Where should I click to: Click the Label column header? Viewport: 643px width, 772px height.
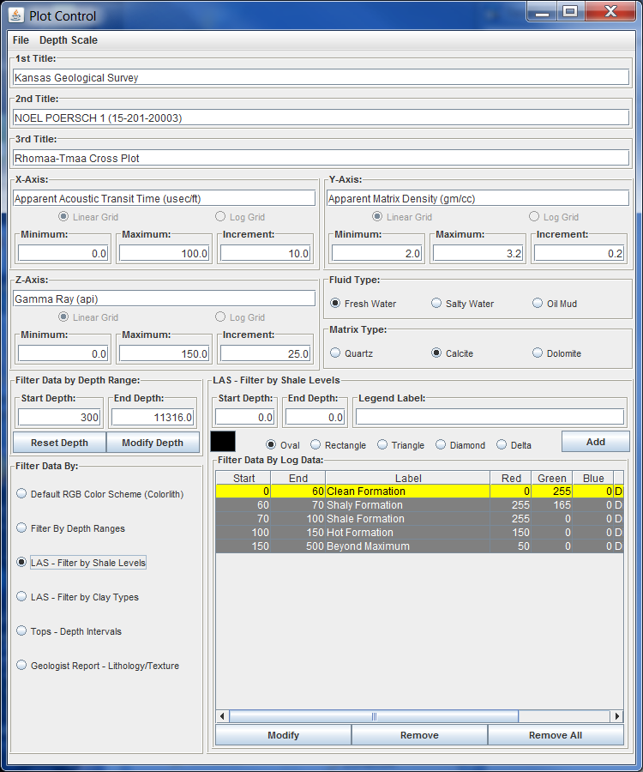tap(408, 478)
